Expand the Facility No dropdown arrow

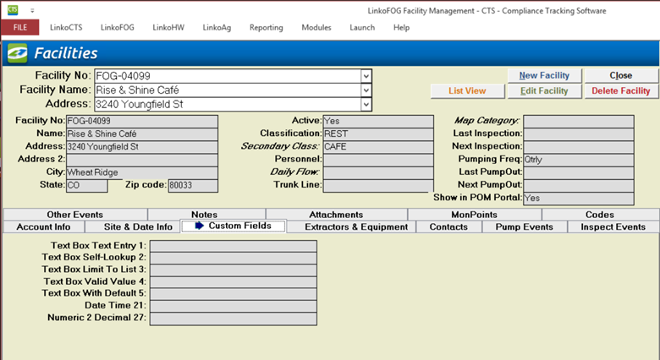click(x=366, y=76)
